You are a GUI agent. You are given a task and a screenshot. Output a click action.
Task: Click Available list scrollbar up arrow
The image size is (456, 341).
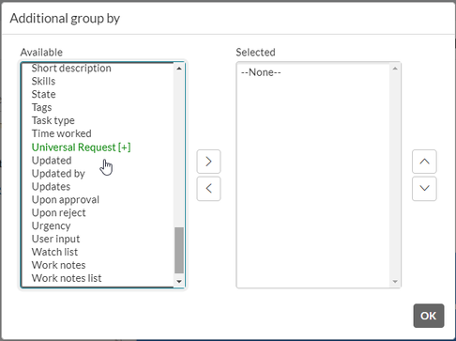click(179, 69)
